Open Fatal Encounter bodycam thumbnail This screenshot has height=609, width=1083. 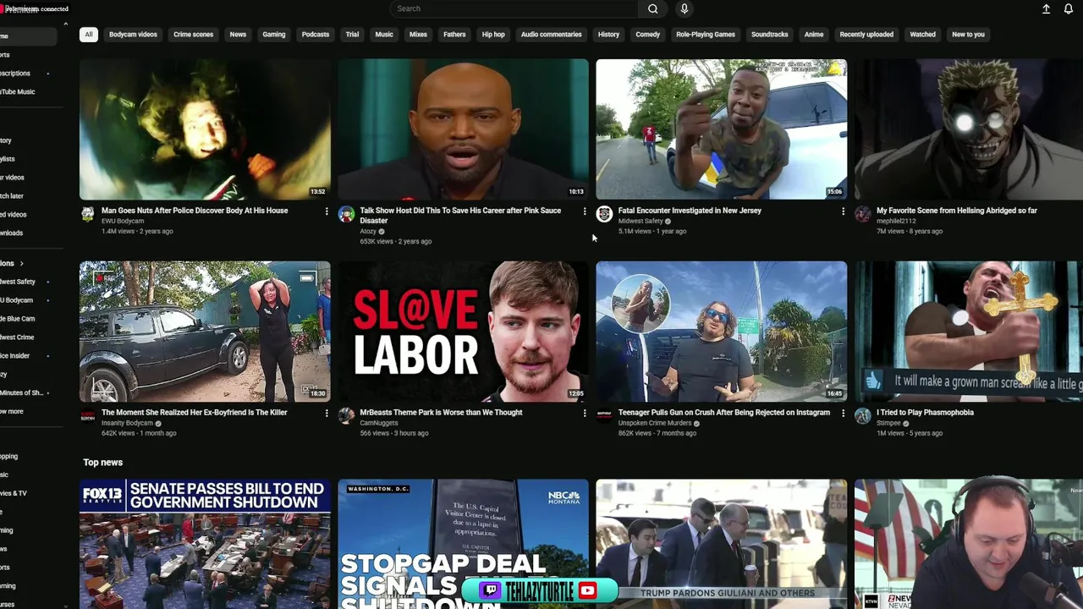click(721, 129)
